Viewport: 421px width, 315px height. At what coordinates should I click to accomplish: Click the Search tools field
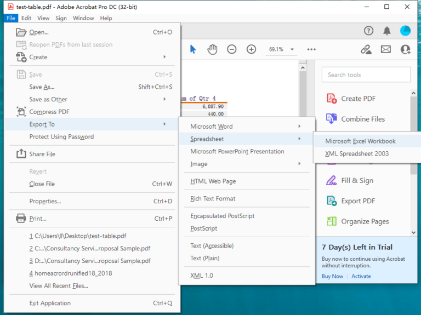pyautogui.click(x=366, y=75)
